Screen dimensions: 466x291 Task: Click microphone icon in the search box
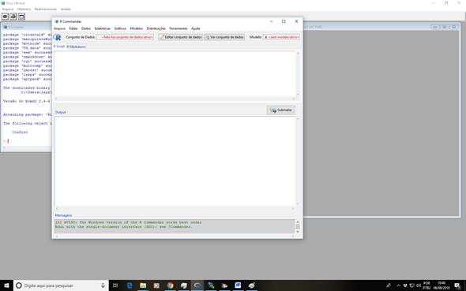click(x=103, y=285)
